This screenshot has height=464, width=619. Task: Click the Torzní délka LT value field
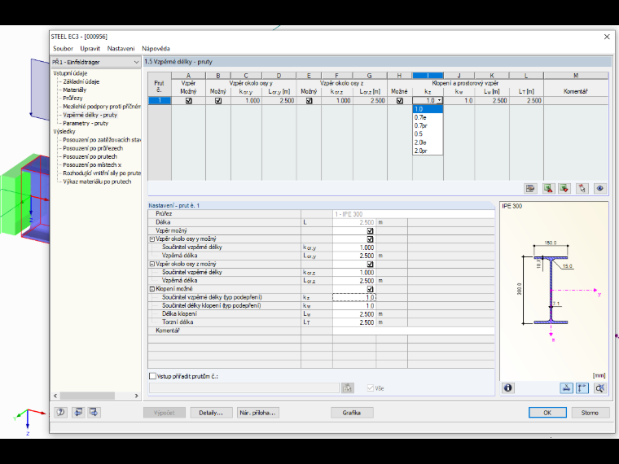click(x=354, y=322)
